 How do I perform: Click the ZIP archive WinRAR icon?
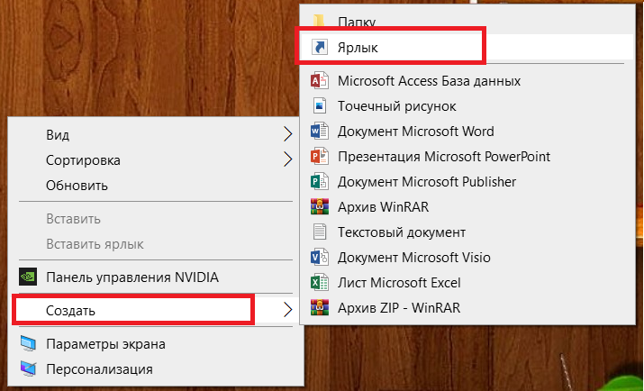point(320,307)
